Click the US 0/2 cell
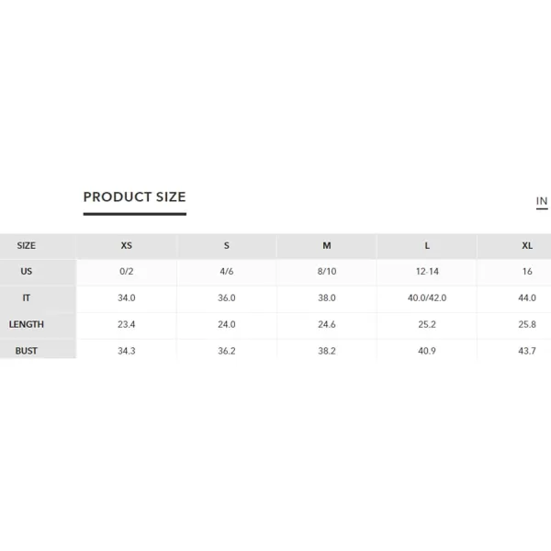The width and height of the screenshot is (551, 551). coord(127,272)
